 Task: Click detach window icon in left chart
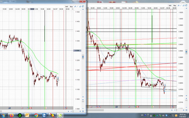click(83, 7)
